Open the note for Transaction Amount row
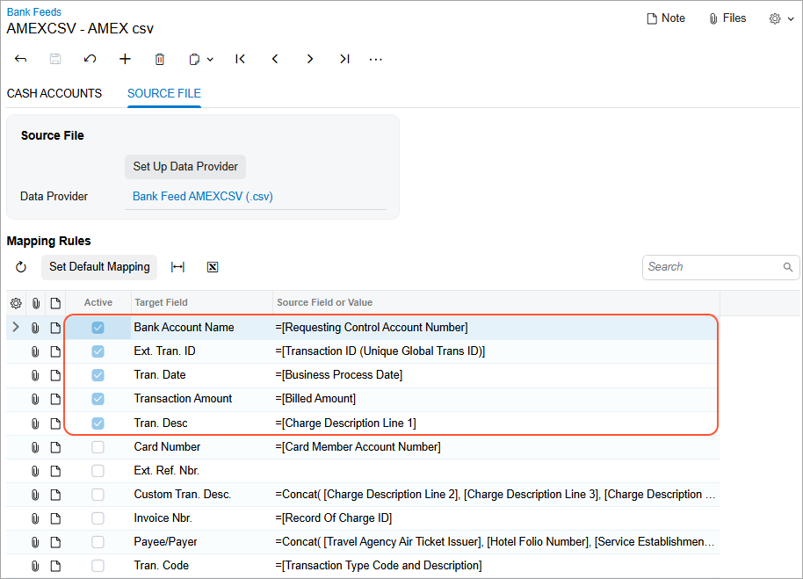This screenshot has height=579, width=803. (55, 399)
